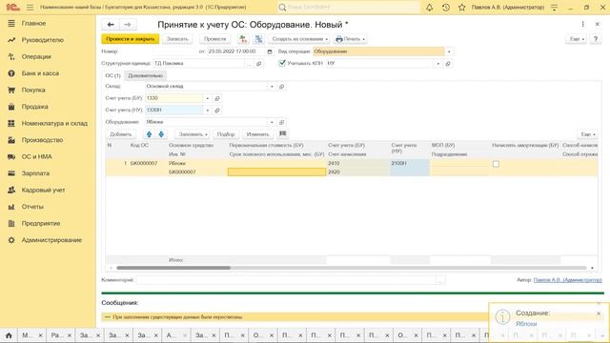Move table row up with blue arrow
The width and height of the screenshot is (610, 343).
tap(149, 134)
